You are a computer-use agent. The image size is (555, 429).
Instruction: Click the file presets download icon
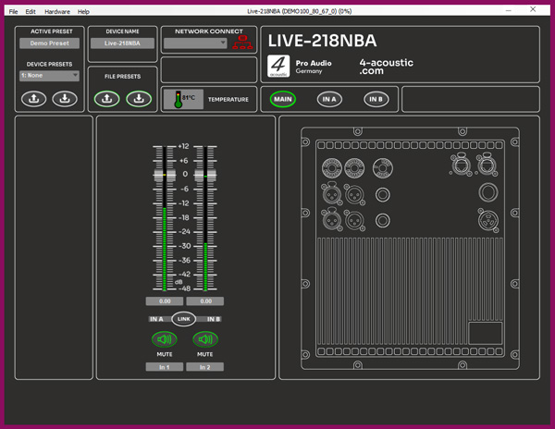click(x=138, y=99)
